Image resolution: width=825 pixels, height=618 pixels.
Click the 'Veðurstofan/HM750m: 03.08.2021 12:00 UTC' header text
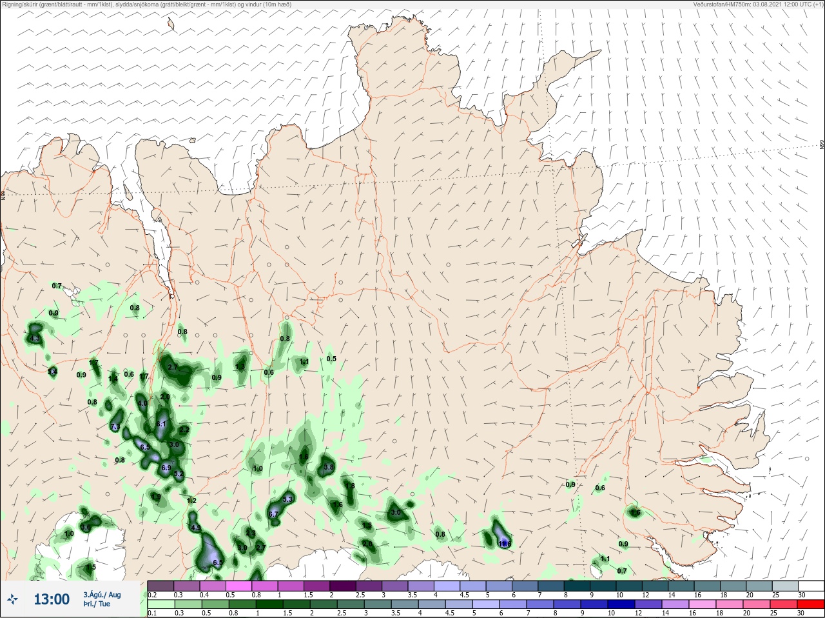752,4
